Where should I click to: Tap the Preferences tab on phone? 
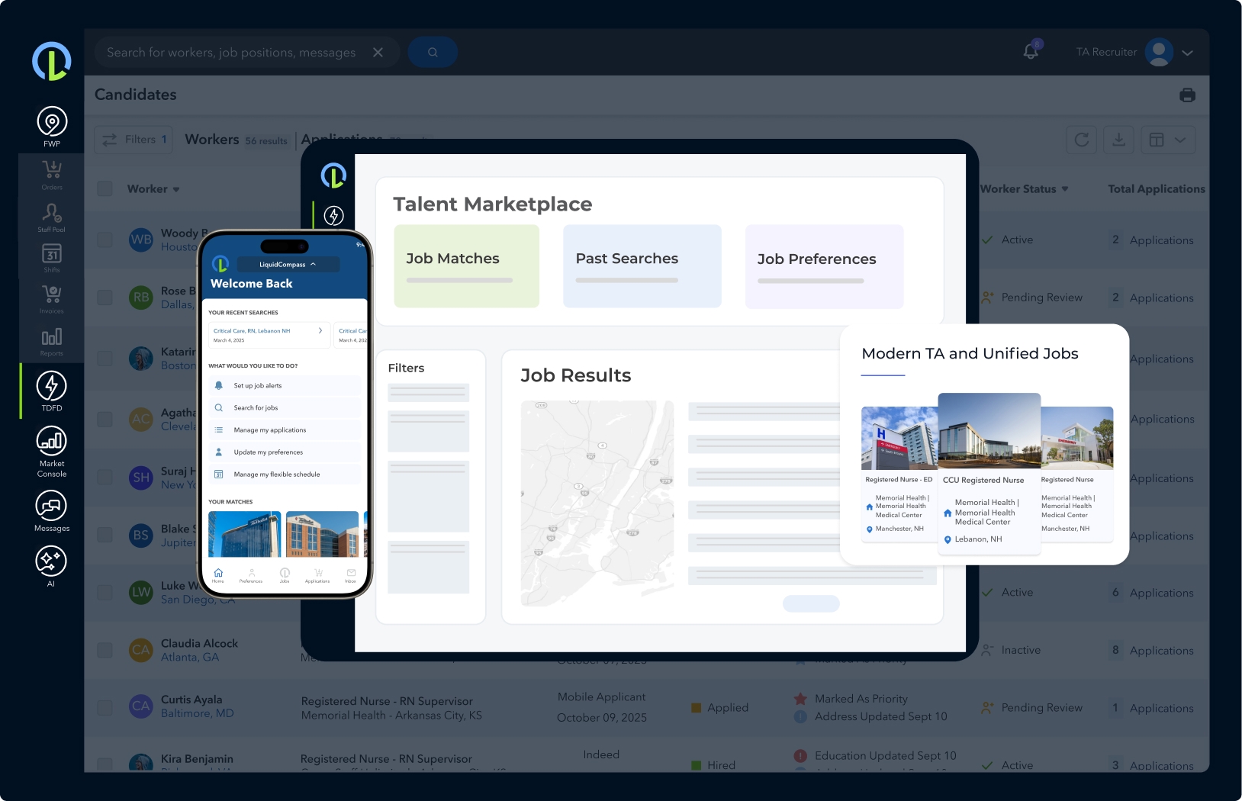(x=251, y=575)
